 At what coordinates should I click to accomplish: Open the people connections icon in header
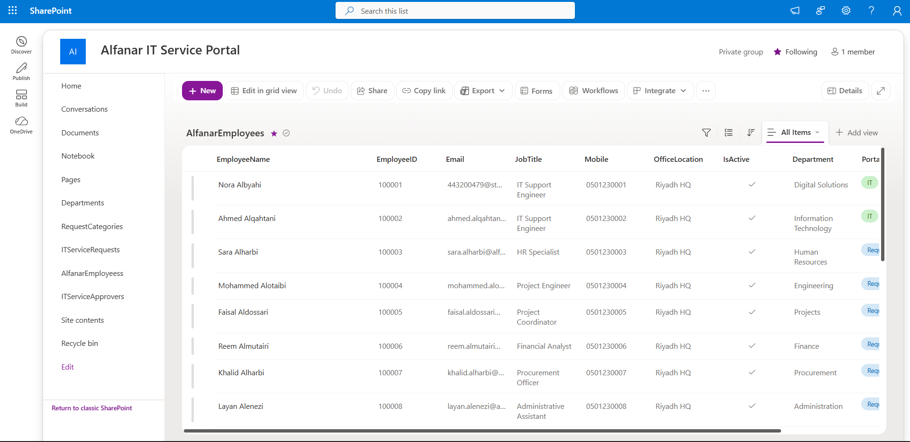(x=820, y=10)
